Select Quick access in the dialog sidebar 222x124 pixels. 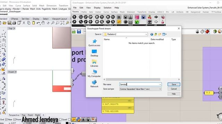pyautogui.click(x=94, y=43)
